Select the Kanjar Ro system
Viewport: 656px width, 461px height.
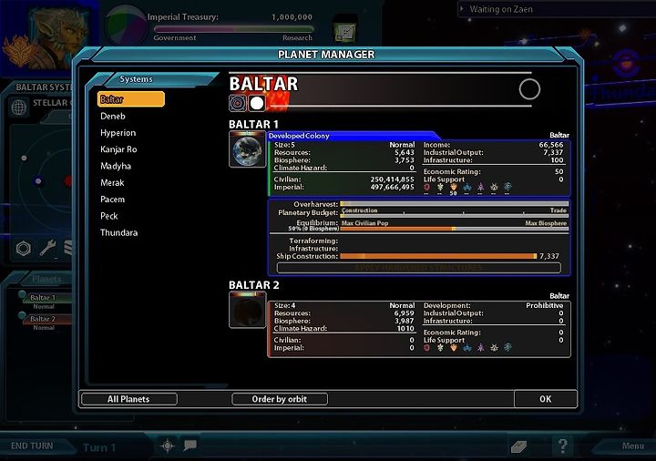point(118,149)
